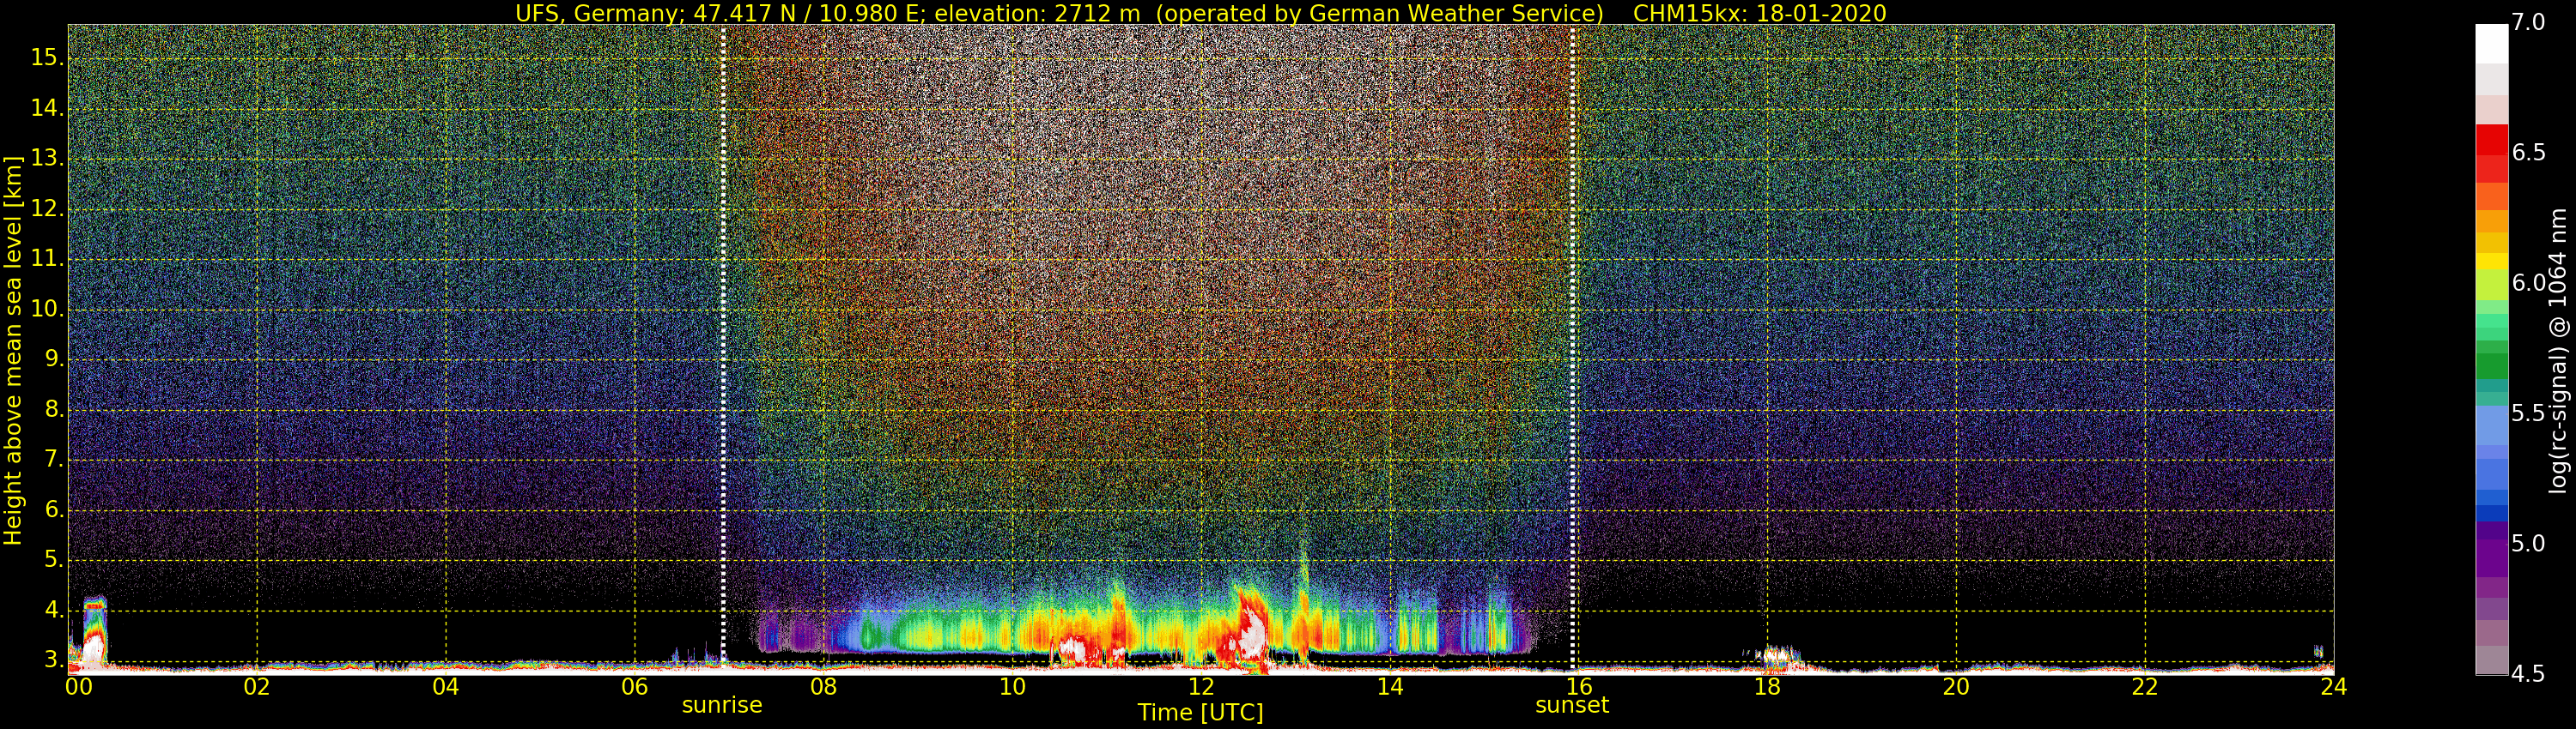Click the time axis tick '22'
2576x729 pixels.
[2145, 687]
